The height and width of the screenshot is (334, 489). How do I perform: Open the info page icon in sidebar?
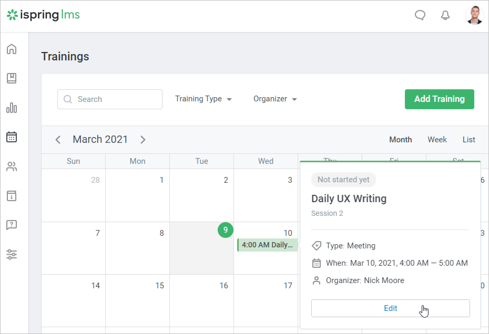tap(12, 196)
